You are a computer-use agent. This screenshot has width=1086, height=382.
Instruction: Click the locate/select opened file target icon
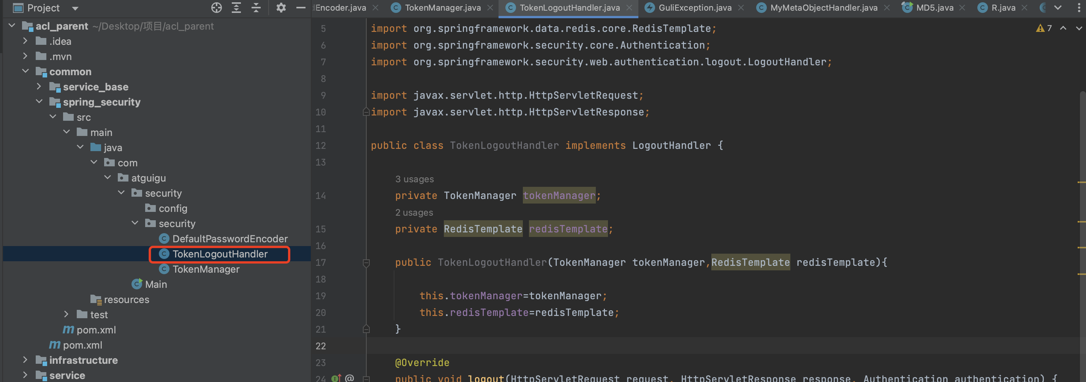(216, 8)
